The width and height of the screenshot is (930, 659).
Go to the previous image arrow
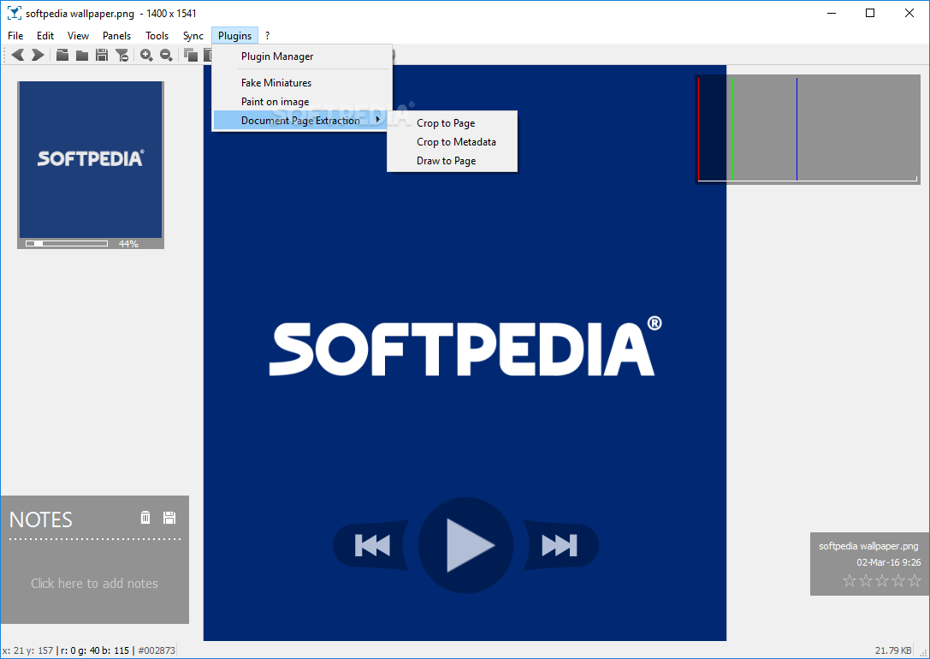click(x=18, y=55)
